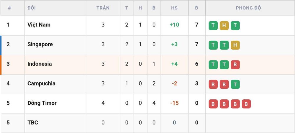Click Việt Nam's yellow H draw badge
The image size is (295, 133).
(224, 26)
